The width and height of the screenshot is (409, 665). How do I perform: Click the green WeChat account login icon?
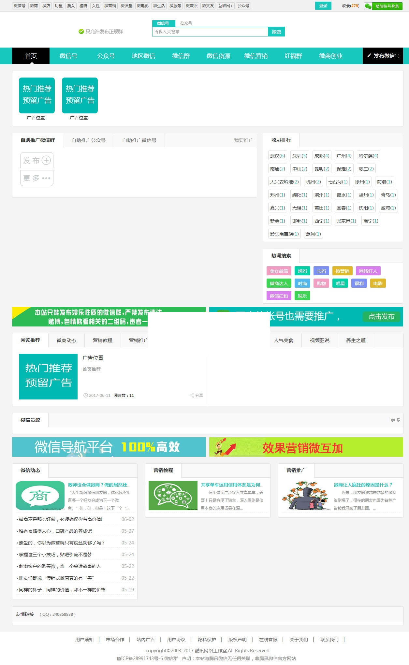(368, 6)
